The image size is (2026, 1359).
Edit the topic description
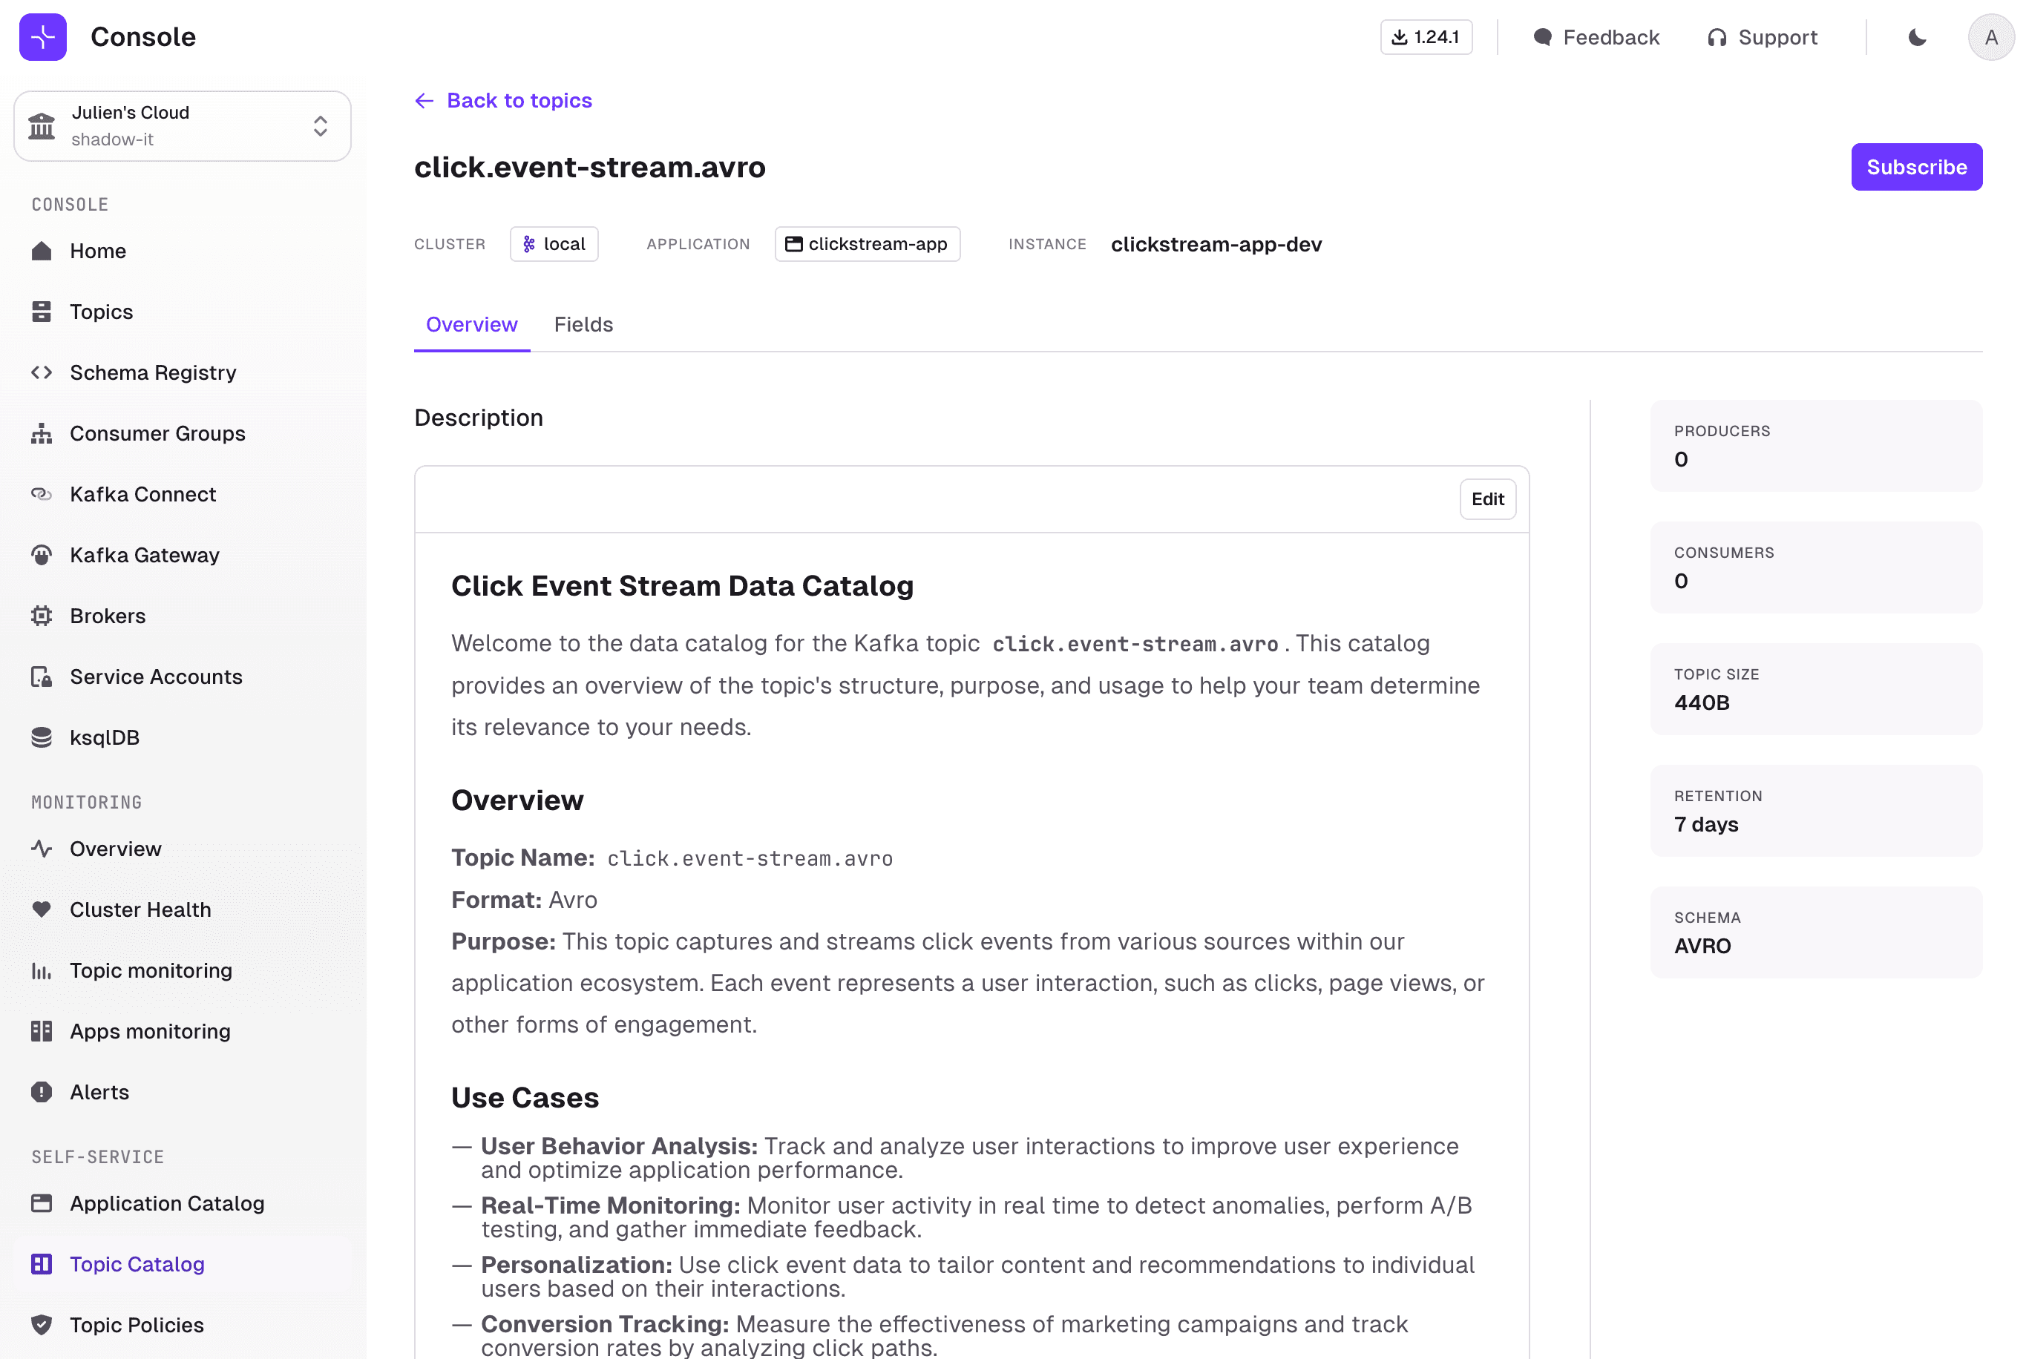coord(1486,499)
